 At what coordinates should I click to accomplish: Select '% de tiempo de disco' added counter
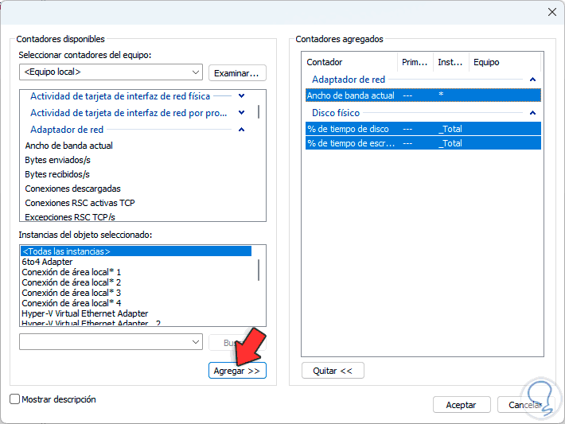coord(350,129)
